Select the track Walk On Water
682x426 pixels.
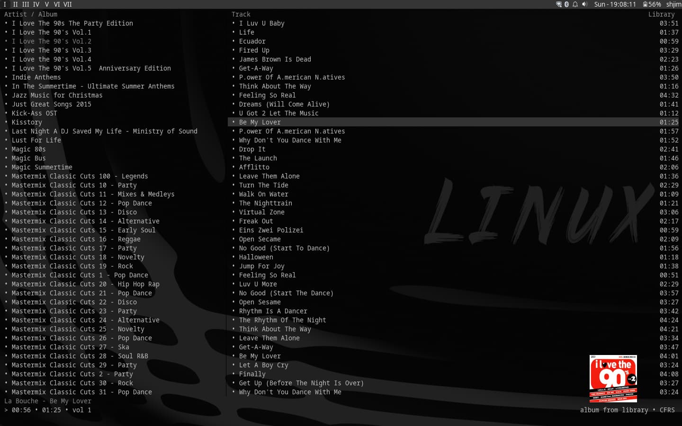pos(264,194)
